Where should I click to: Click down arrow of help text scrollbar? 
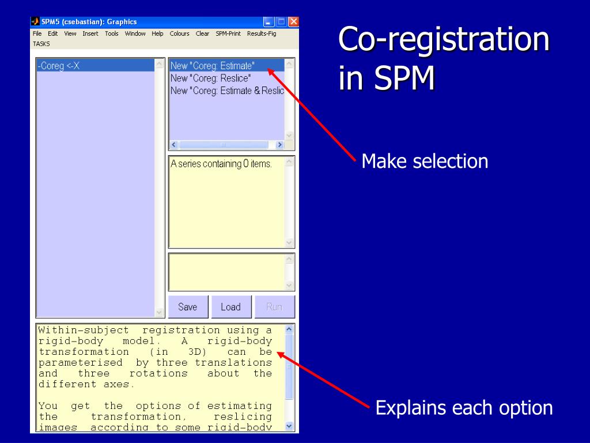[289, 426]
